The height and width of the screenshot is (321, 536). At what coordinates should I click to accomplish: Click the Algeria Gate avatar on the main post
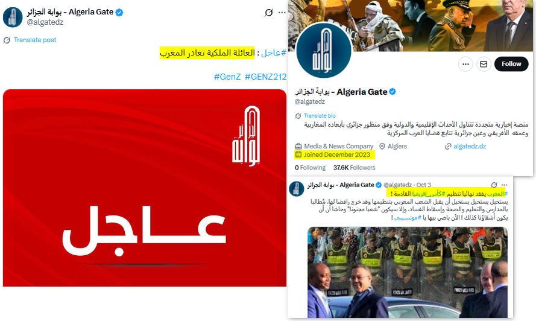(13, 17)
